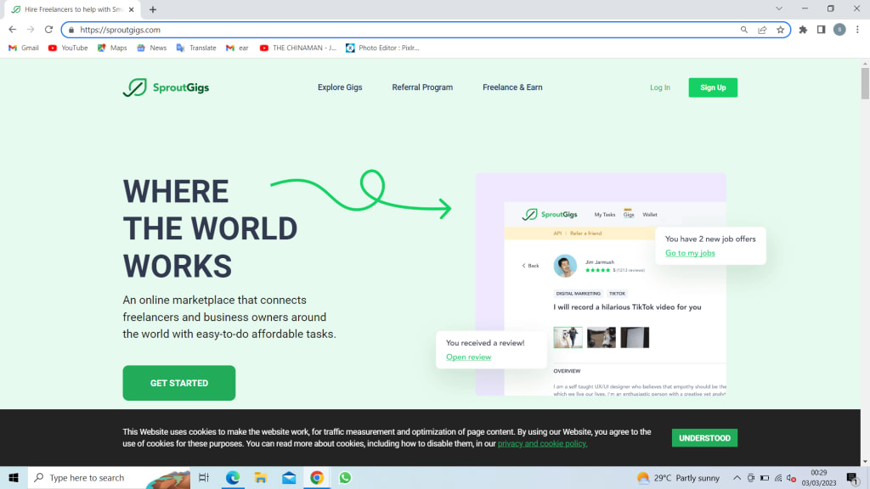Click the SproutGigs logo in header
Viewport: 870px width, 489px height.
pyautogui.click(x=166, y=87)
